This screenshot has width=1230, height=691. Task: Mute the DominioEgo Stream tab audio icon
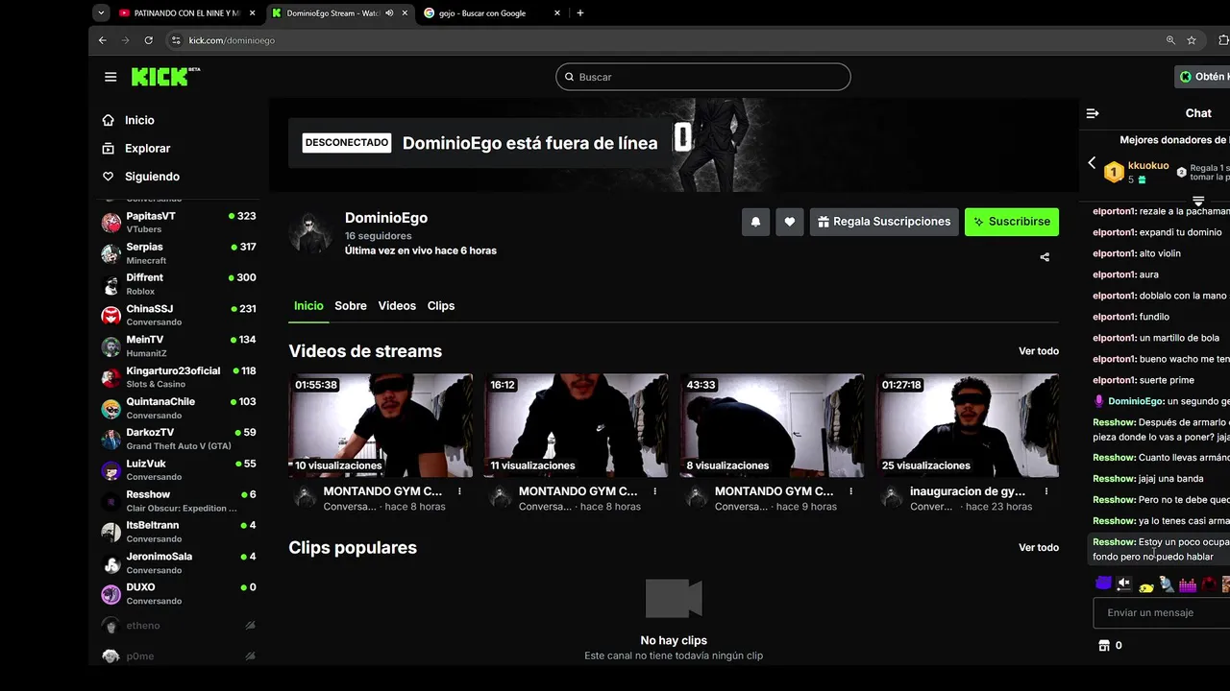(389, 13)
